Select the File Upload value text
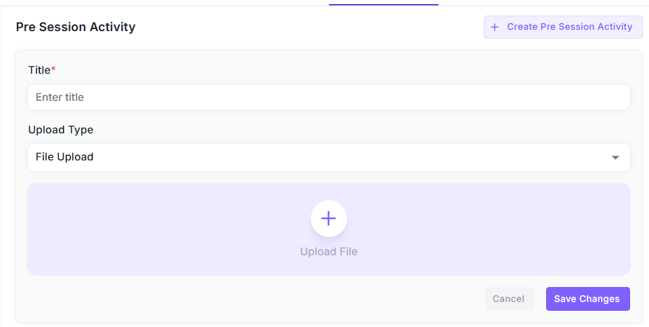Viewport: 649px width, 327px height. coord(64,157)
